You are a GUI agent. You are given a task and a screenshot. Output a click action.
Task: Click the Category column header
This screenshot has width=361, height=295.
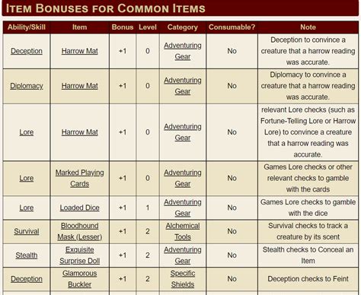point(183,27)
